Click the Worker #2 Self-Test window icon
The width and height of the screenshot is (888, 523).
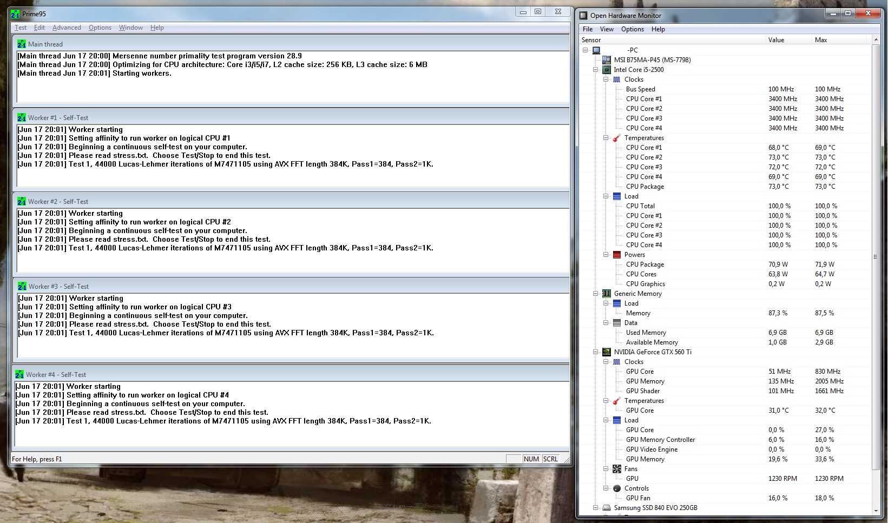click(x=22, y=201)
